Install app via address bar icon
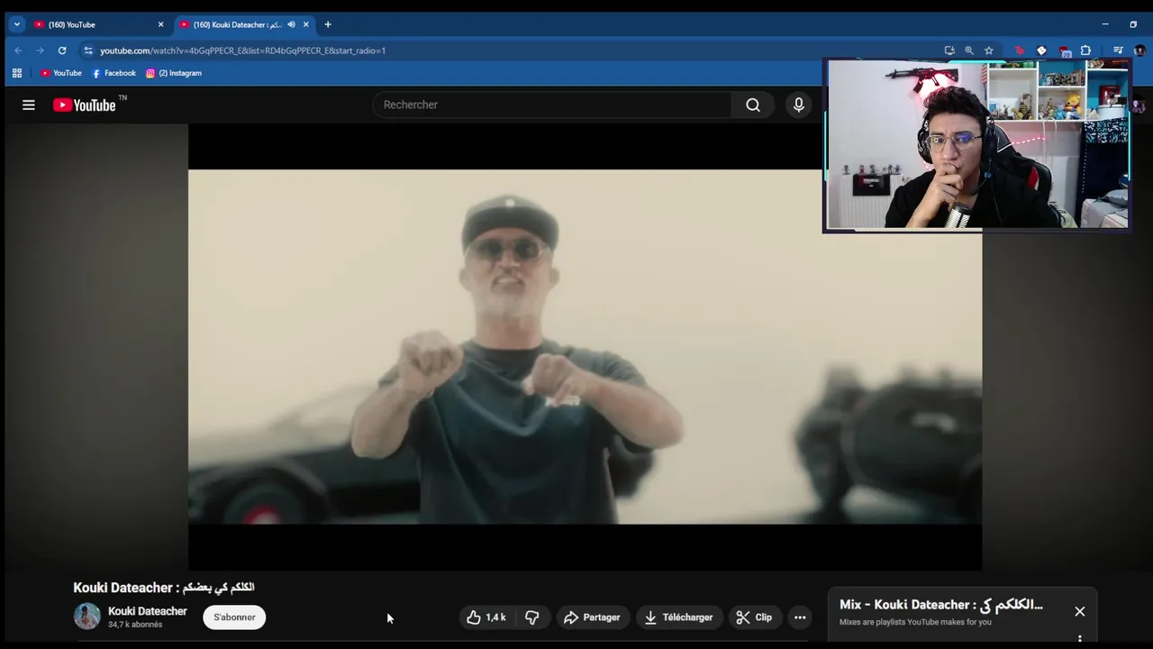Image resolution: width=1153 pixels, height=649 pixels. (x=949, y=50)
